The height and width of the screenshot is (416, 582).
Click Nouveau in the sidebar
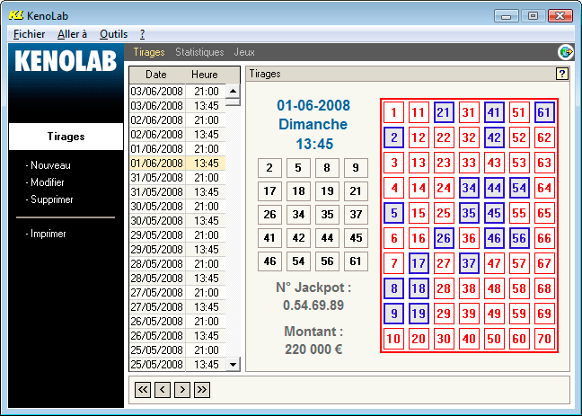pyautogui.click(x=48, y=165)
